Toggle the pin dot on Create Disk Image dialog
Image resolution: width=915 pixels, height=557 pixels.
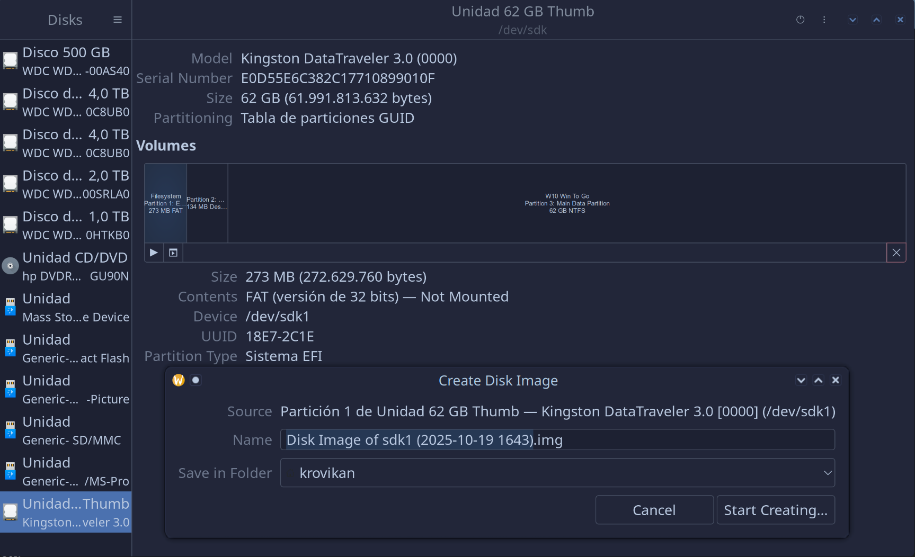coord(196,380)
